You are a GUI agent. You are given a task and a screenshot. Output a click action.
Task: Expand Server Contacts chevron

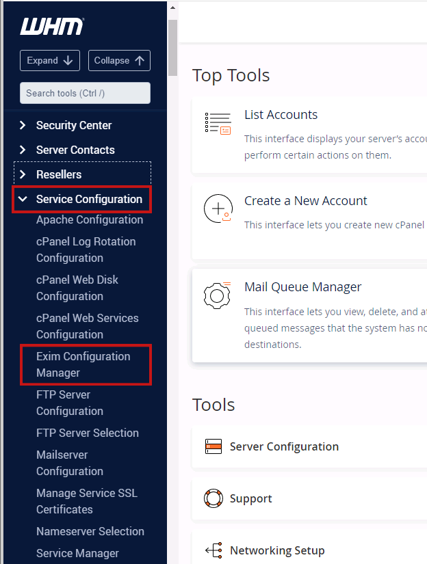(x=23, y=150)
